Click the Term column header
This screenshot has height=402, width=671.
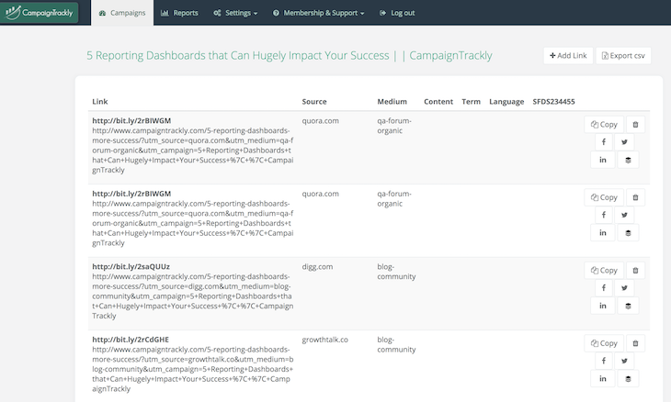(471, 102)
